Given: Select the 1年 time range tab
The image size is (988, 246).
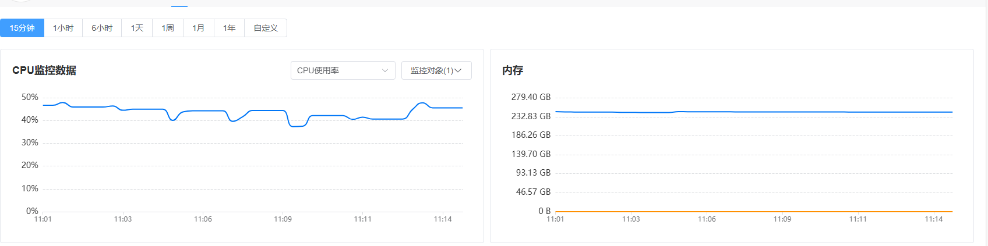Looking at the screenshot, I should pyautogui.click(x=230, y=28).
